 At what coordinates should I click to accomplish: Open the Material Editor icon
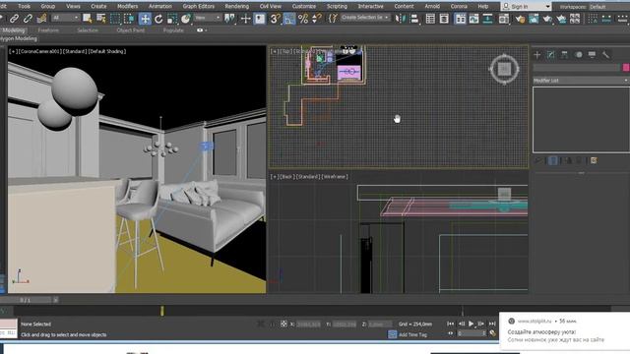click(503, 19)
